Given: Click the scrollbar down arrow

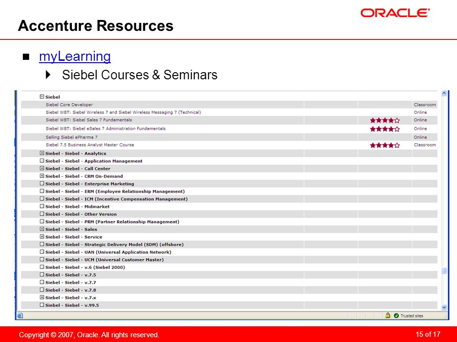Looking at the screenshot, I should 444,307.
